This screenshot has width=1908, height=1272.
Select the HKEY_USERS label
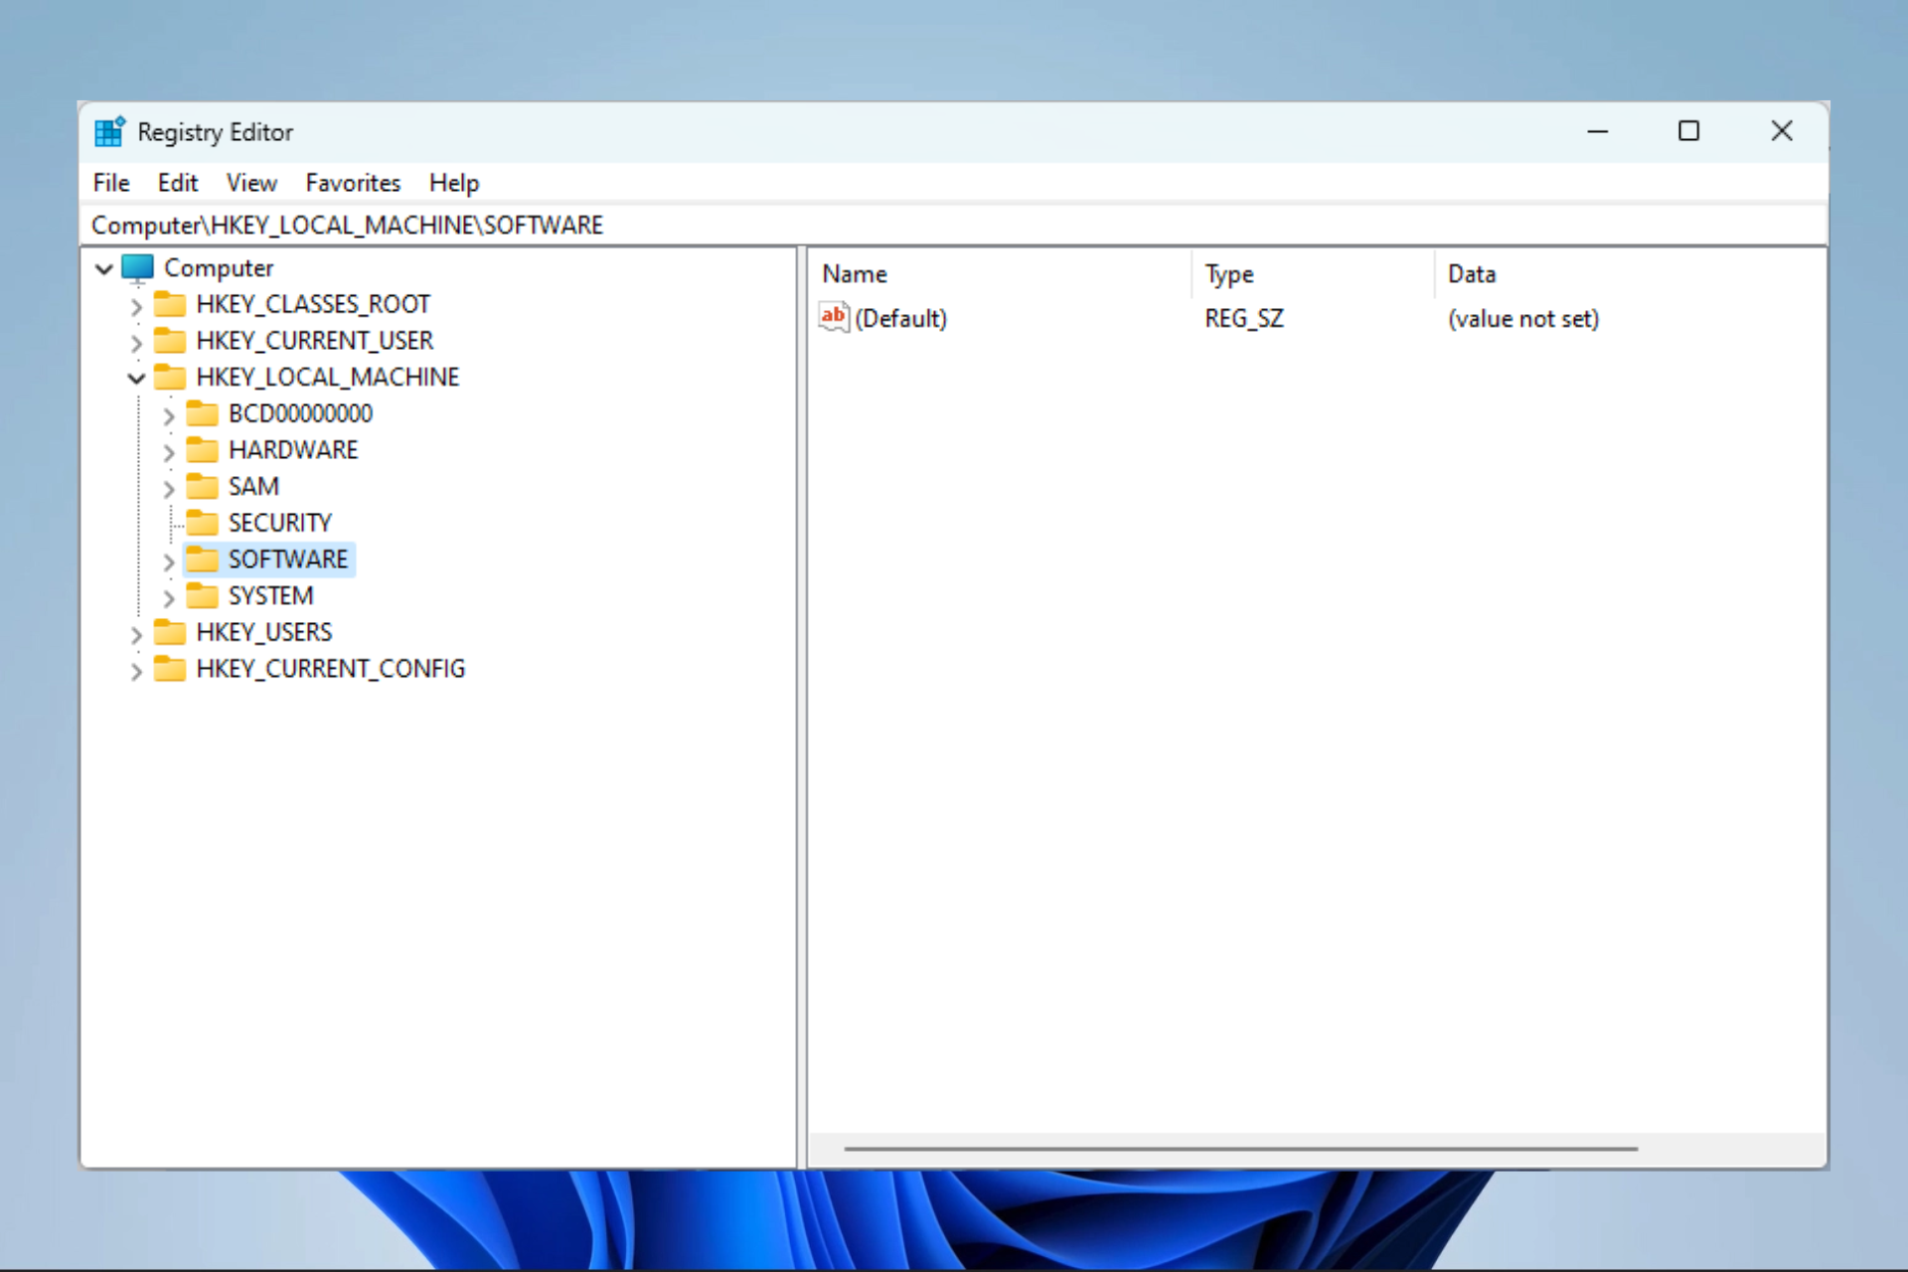coord(264,632)
